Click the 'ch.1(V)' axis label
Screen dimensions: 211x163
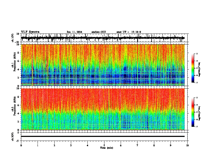[x=13, y=38]
